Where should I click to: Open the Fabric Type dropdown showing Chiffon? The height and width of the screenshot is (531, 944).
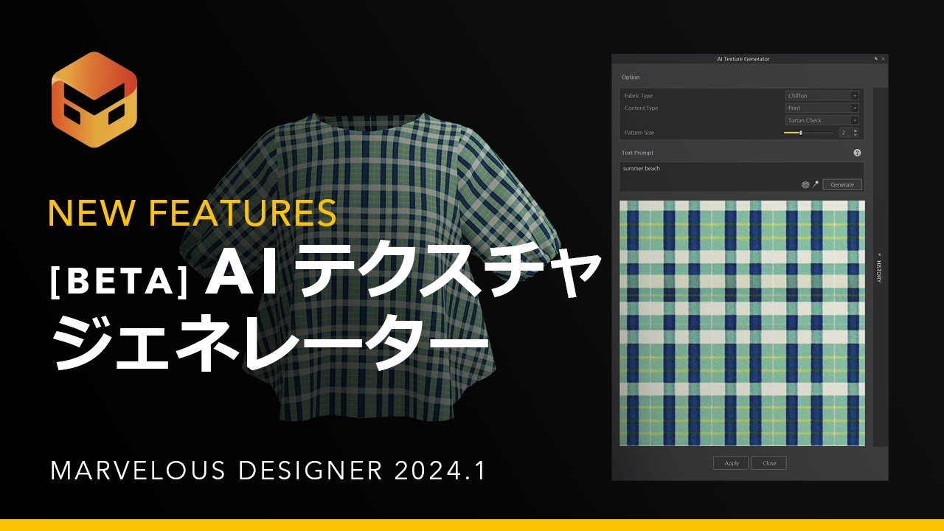822,96
